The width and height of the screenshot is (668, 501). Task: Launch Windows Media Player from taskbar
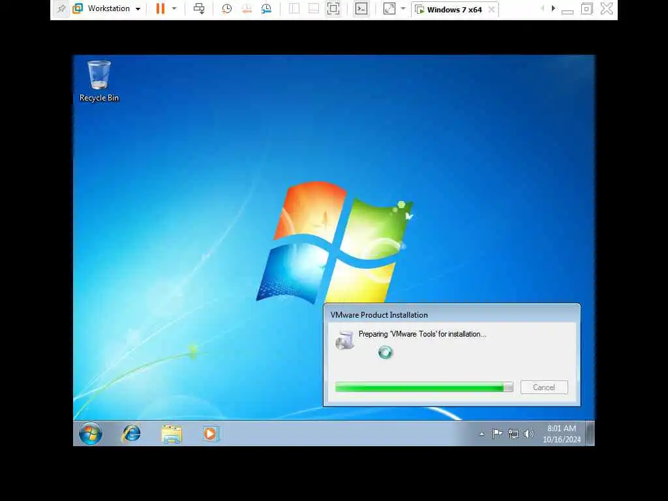pyautogui.click(x=211, y=434)
